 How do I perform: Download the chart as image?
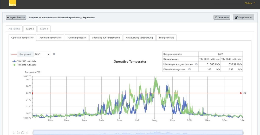click(27, 133)
